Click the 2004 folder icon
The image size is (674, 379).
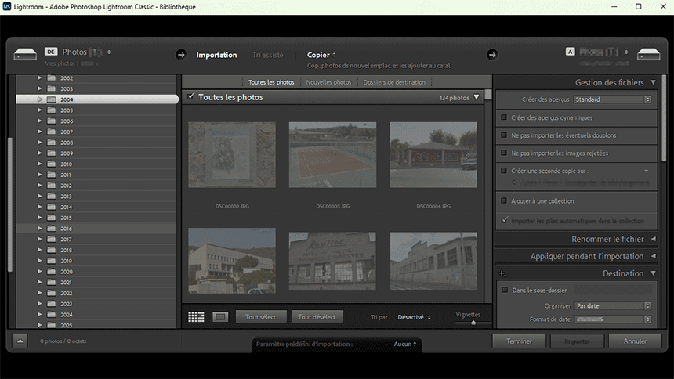pyautogui.click(x=52, y=99)
